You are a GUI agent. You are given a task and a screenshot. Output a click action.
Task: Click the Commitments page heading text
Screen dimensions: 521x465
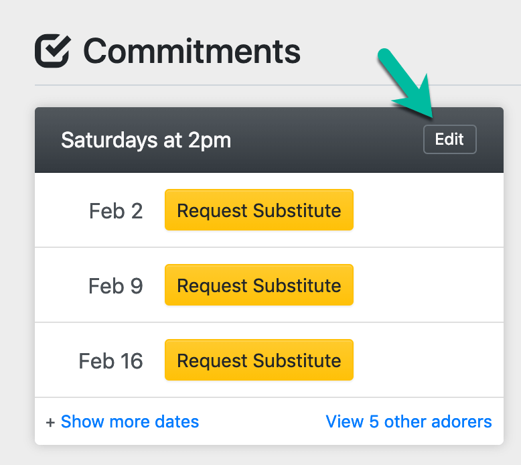[192, 51]
